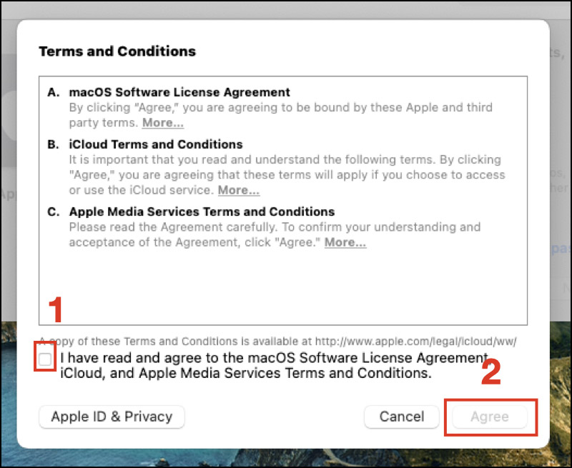The width and height of the screenshot is (572, 468).
Task: Click the section letter C marker
Action: pyautogui.click(x=52, y=211)
